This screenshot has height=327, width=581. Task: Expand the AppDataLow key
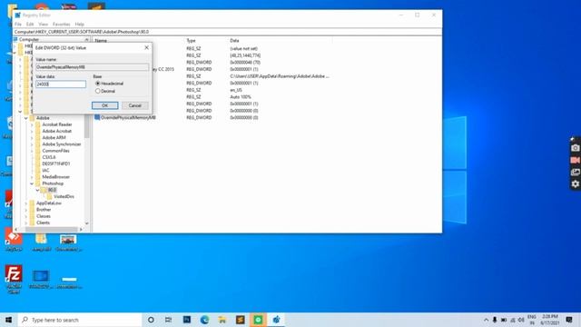tap(26, 203)
